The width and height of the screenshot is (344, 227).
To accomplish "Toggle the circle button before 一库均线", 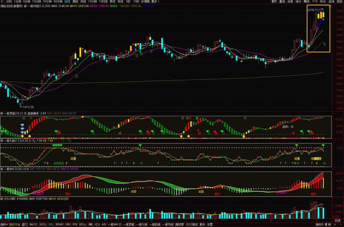I will 25,6.
